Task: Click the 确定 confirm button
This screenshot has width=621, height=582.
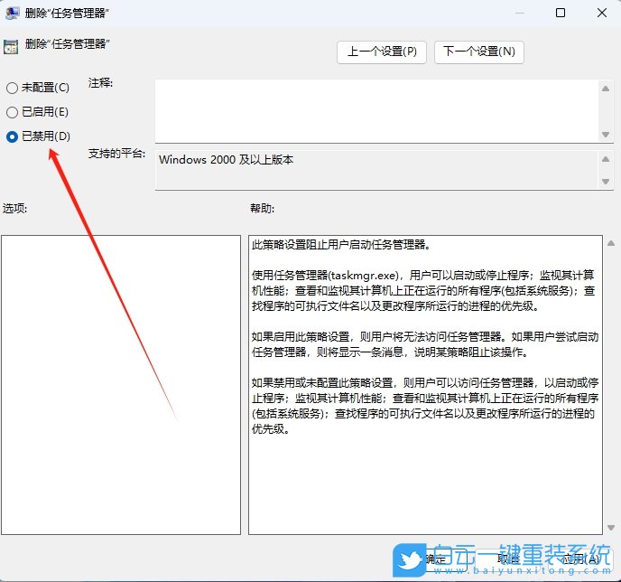Action: tap(436, 559)
